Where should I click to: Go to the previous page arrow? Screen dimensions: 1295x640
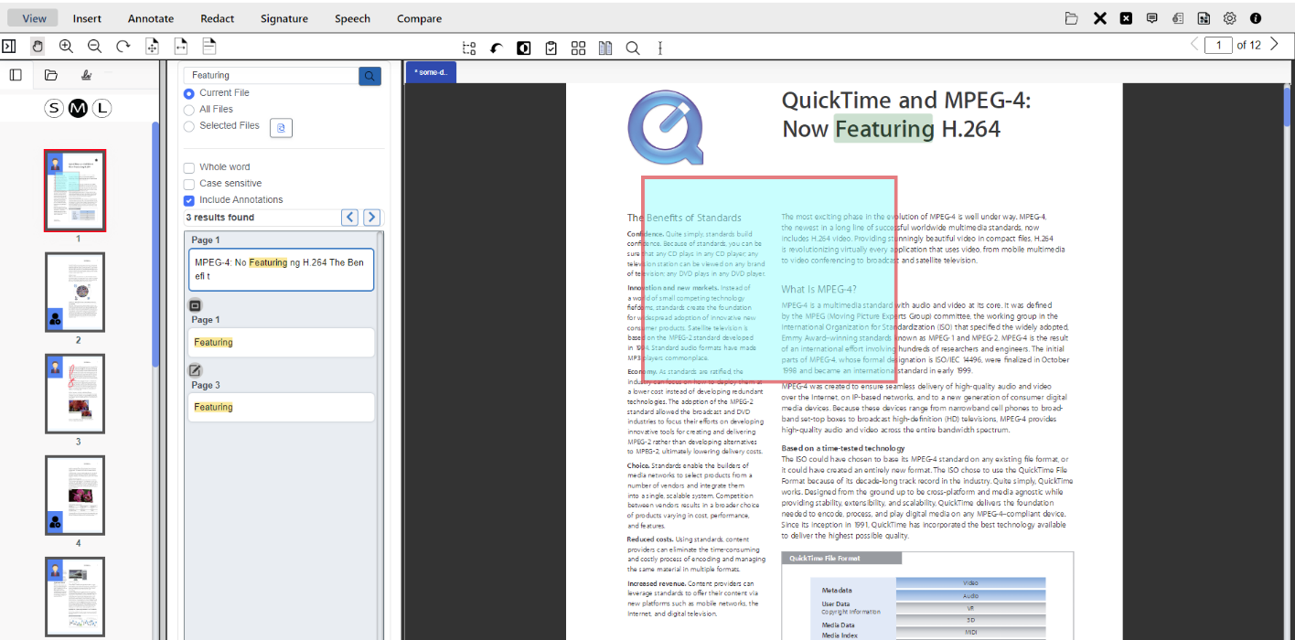(1194, 44)
